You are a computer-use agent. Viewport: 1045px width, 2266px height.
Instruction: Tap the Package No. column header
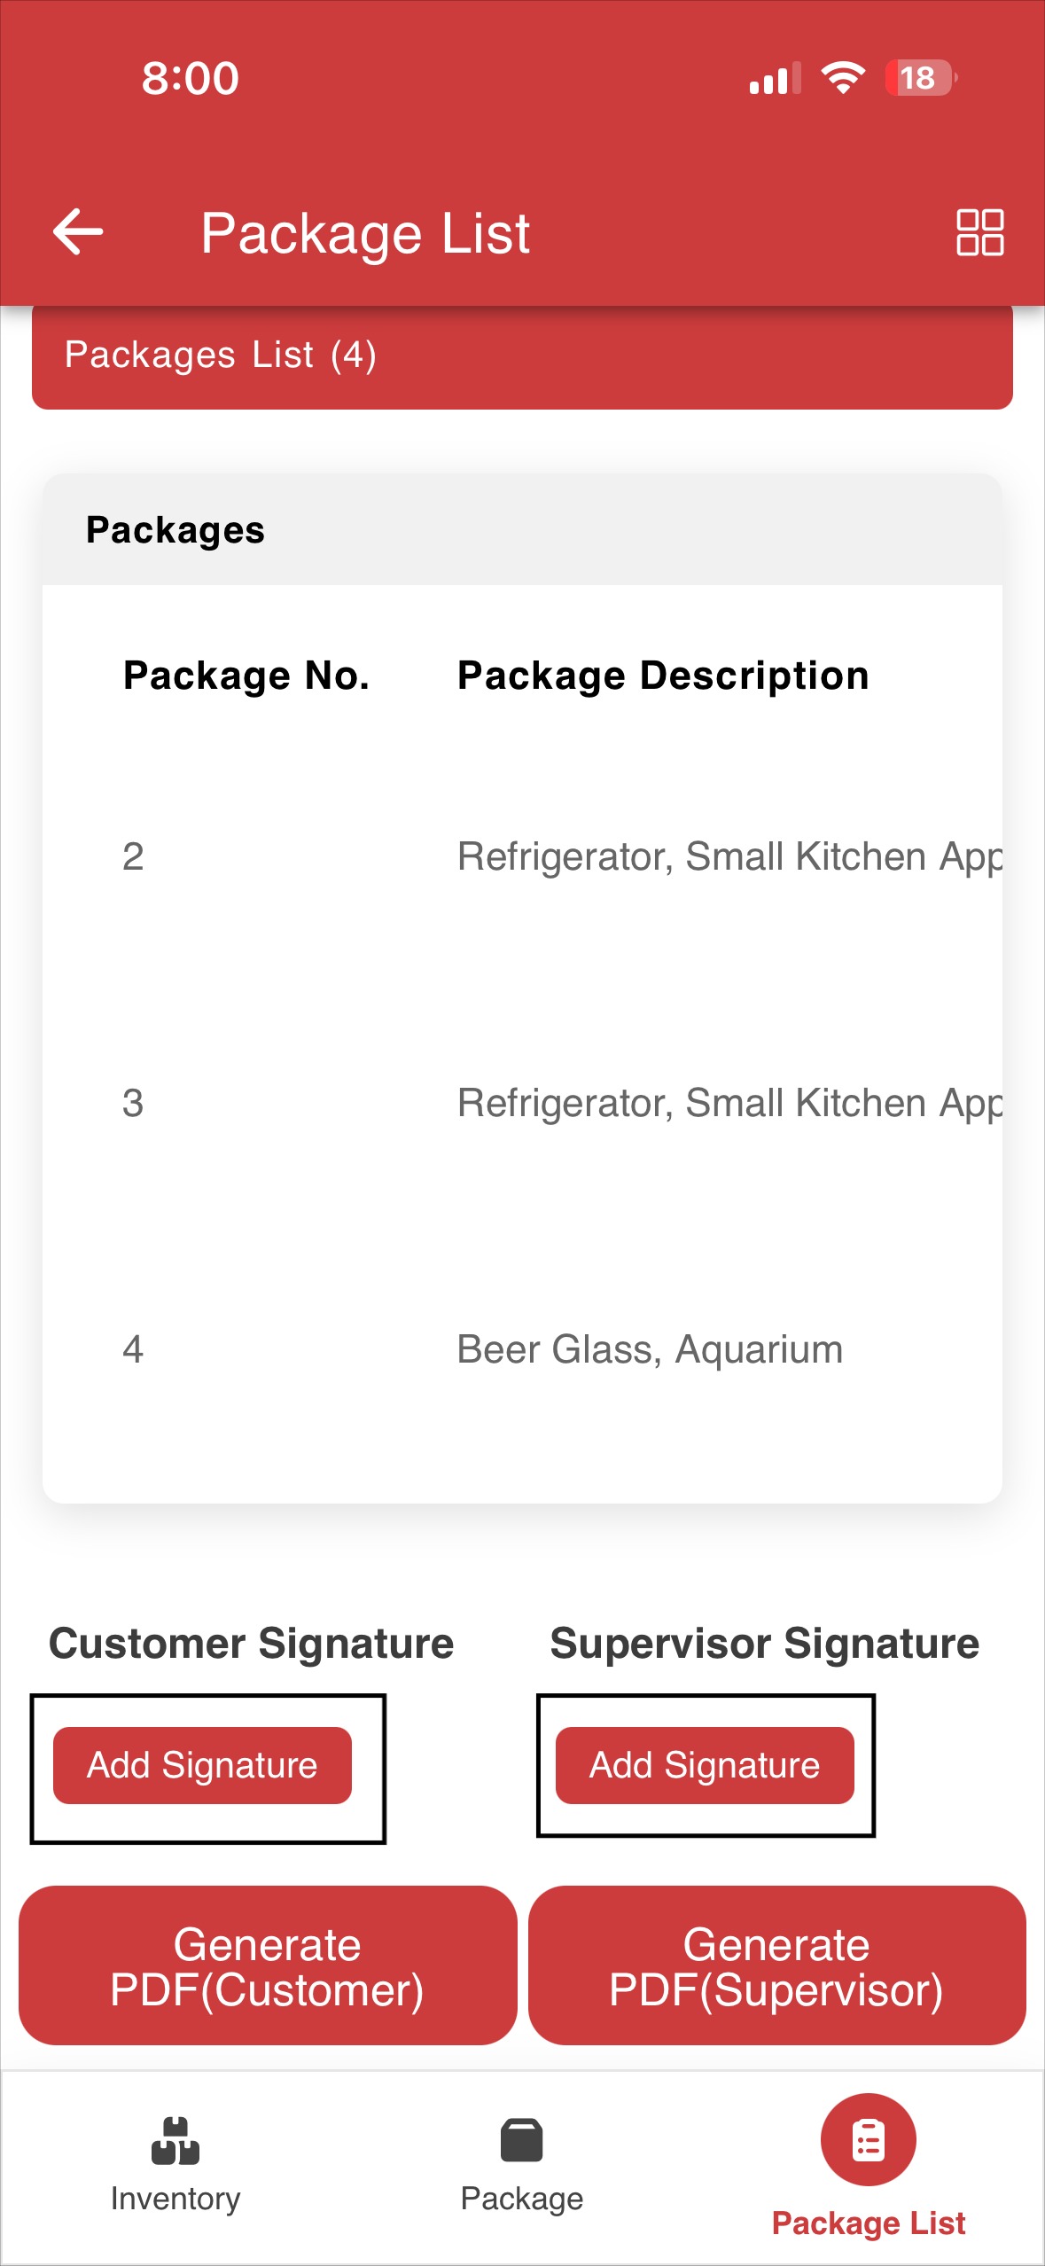pyautogui.click(x=246, y=676)
